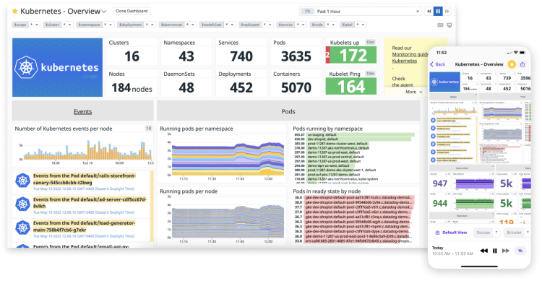The width and height of the screenshot is (542, 281).
Task: Click the TV mode monitor icon
Action: pyautogui.click(x=449, y=25)
